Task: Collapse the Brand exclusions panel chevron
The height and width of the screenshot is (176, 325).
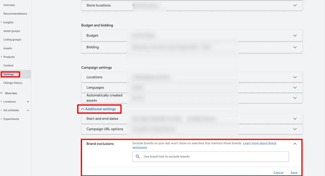Action: [295, 144]
